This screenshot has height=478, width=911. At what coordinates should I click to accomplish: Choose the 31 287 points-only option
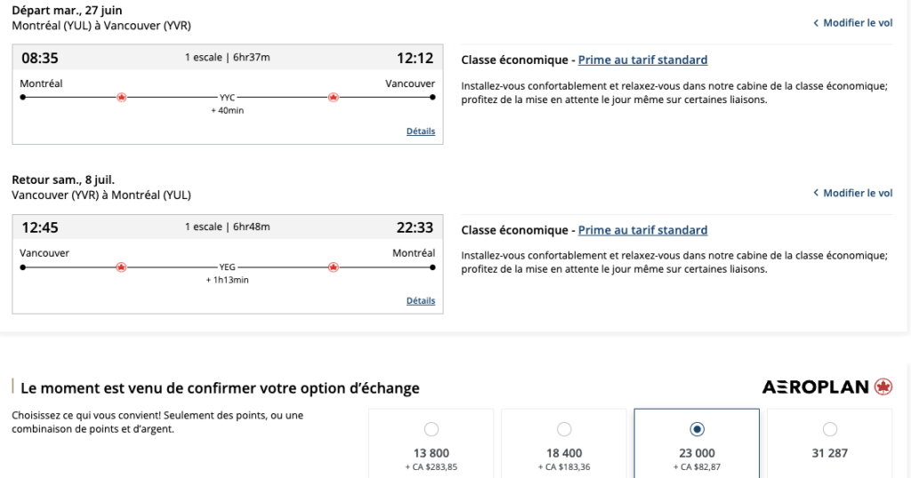pos(830,430)
